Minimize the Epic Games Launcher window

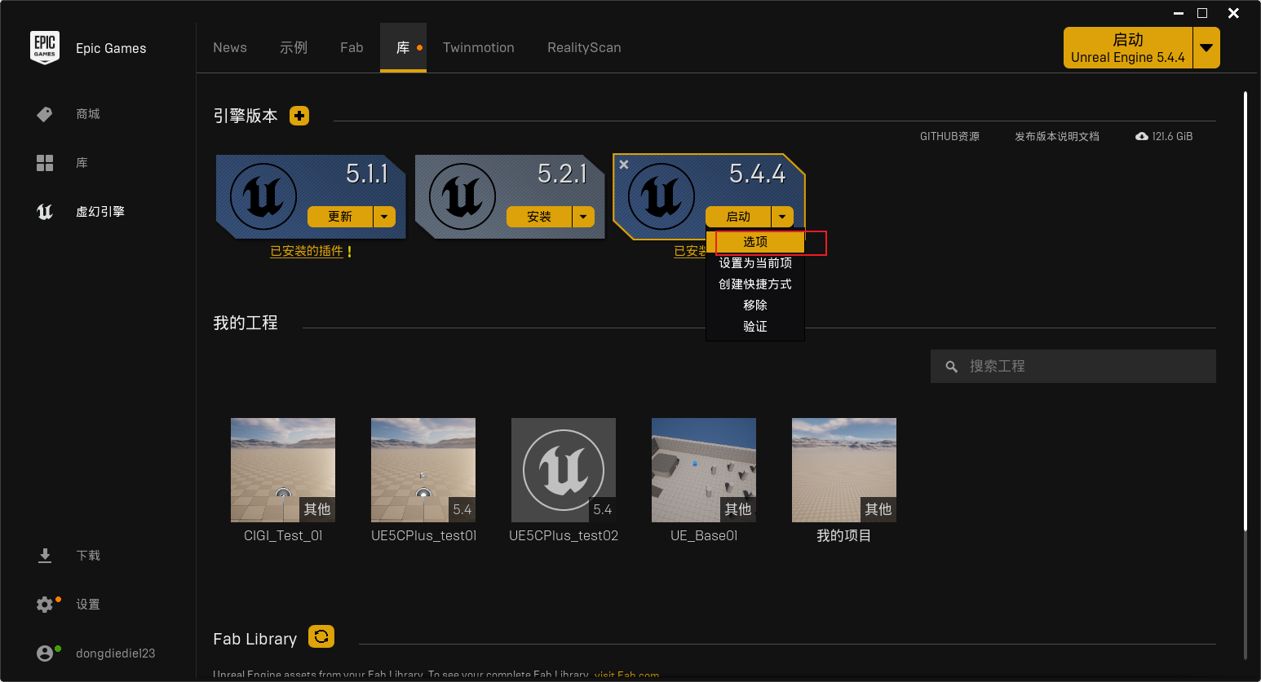click(1179, 13)
